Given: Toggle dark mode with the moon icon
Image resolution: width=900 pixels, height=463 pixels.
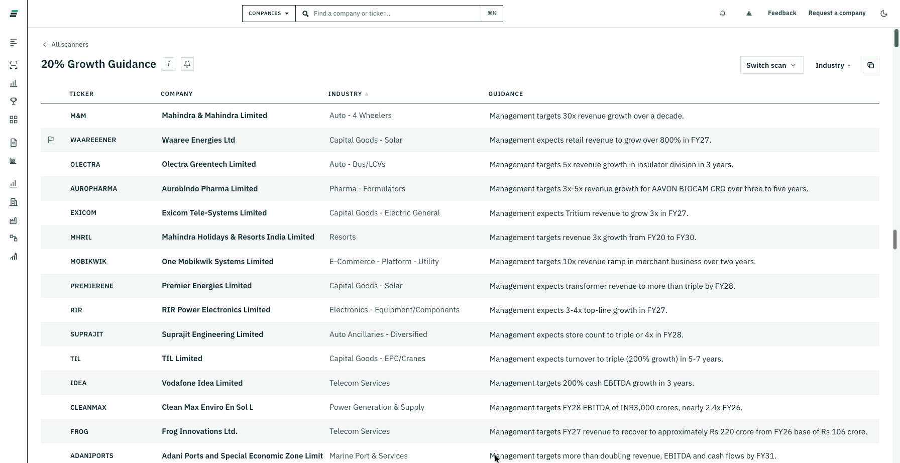Looking at the screenshot, I should pyautogui.click(x=884, y=14).
